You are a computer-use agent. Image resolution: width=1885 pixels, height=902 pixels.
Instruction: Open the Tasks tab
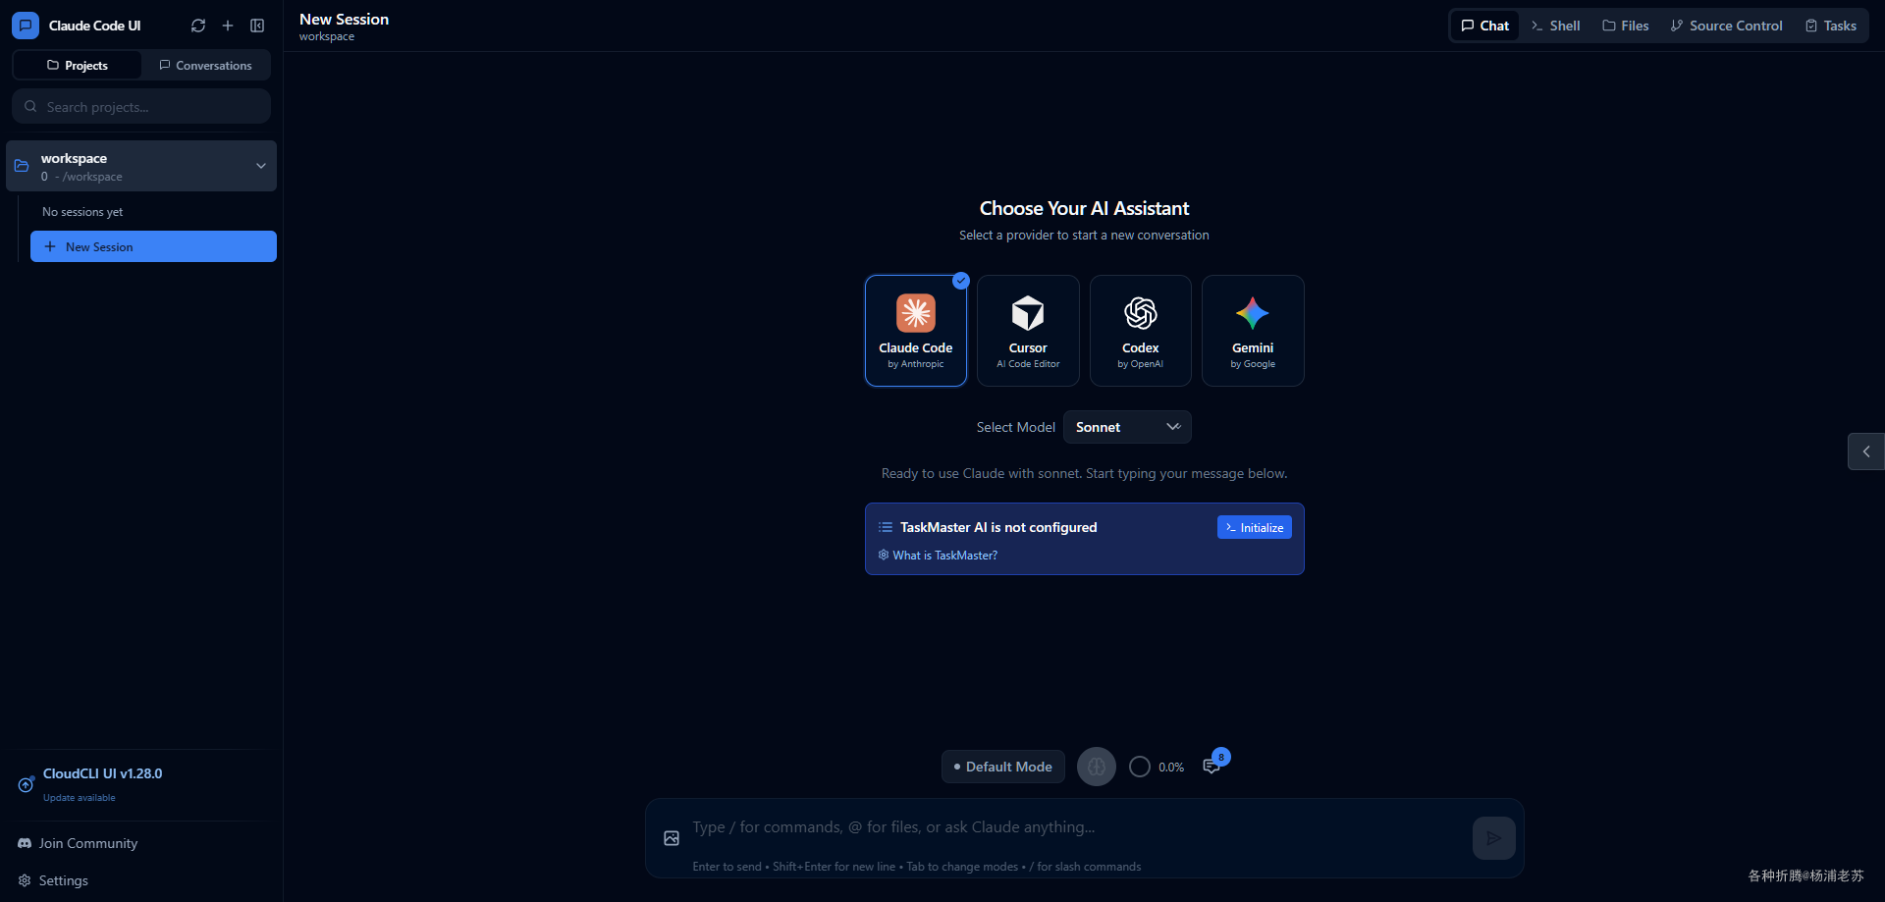tap(1831, 26)
